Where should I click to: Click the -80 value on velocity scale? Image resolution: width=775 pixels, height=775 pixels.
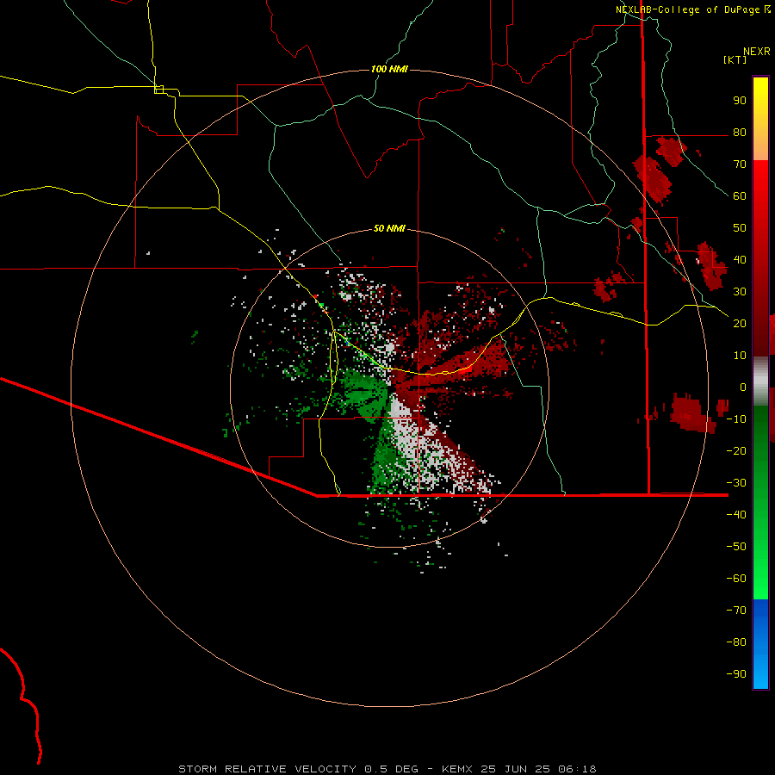(736, 642)
